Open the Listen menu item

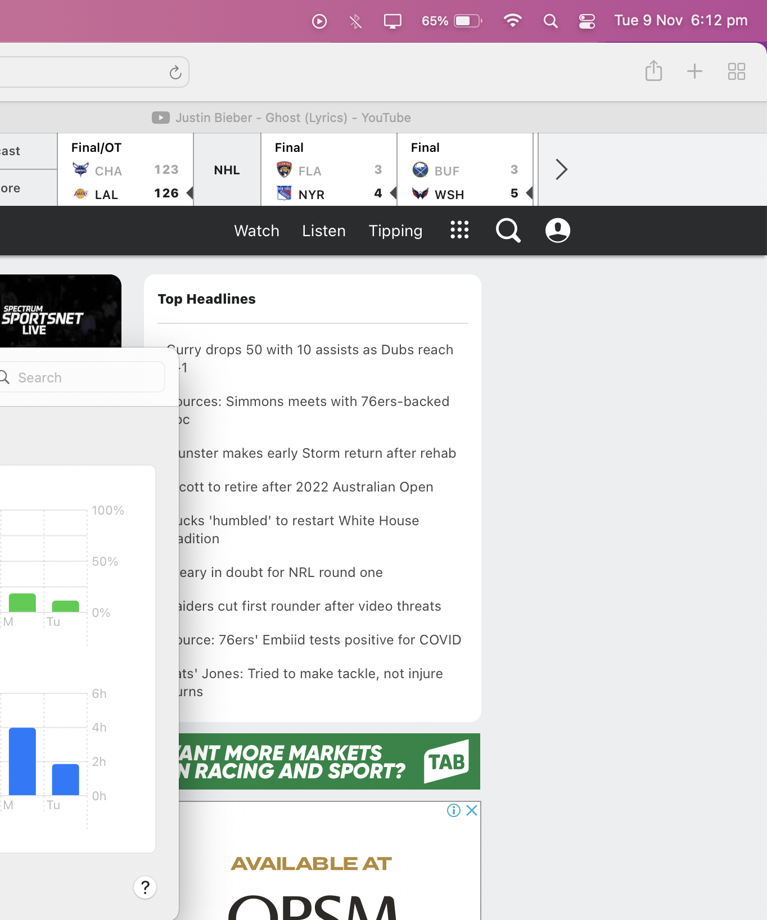[324, 231]
